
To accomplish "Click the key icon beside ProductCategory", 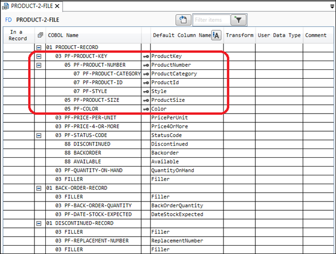I will click(146, 74).
